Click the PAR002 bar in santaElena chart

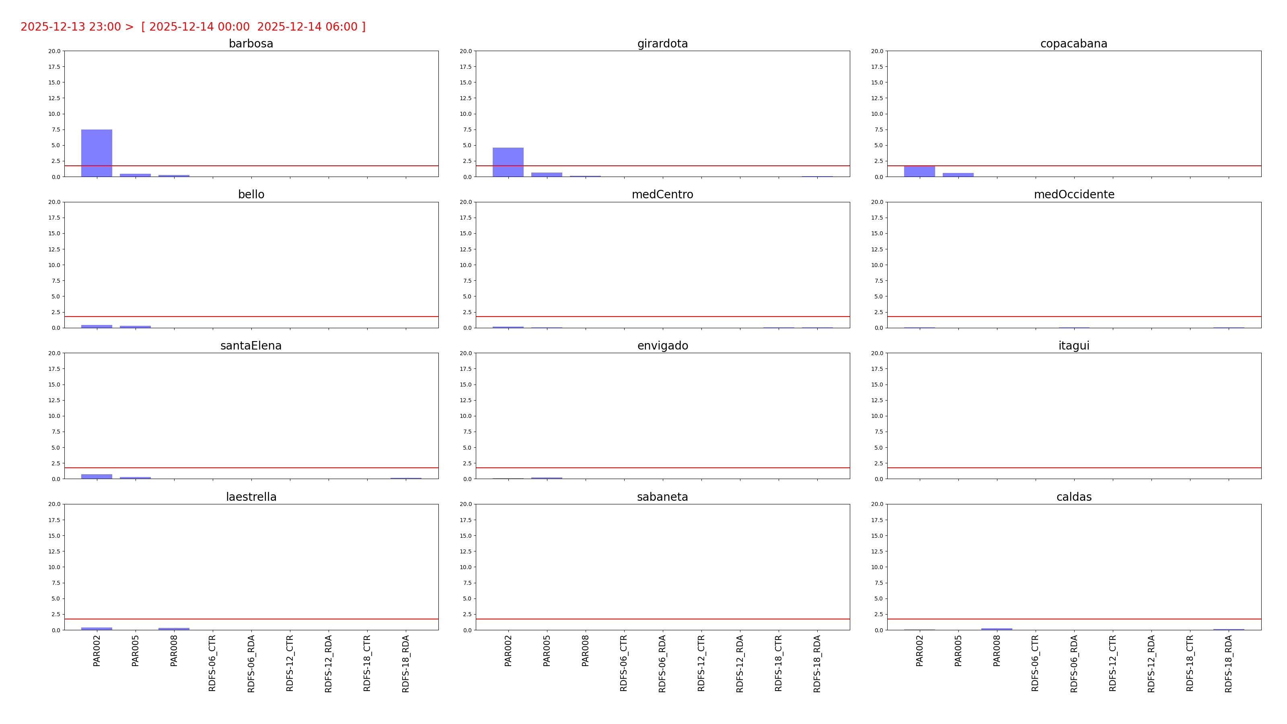[x=97, y=476]
